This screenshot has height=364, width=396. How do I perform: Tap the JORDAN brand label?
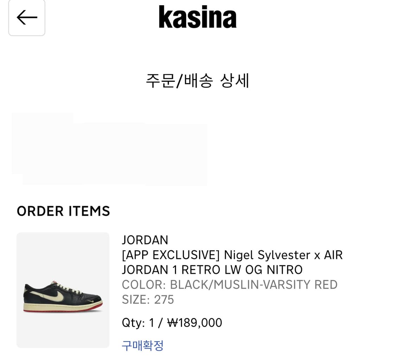click(145, 240)
